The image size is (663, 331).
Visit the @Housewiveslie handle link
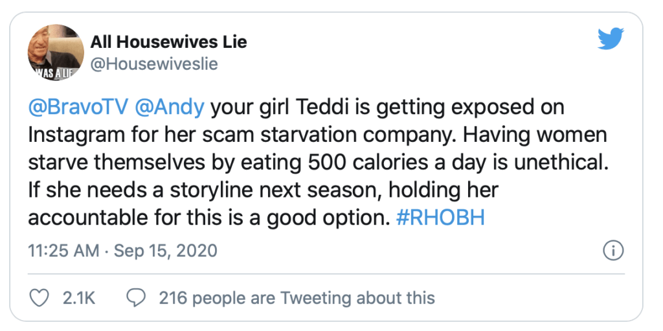(154, 64)
